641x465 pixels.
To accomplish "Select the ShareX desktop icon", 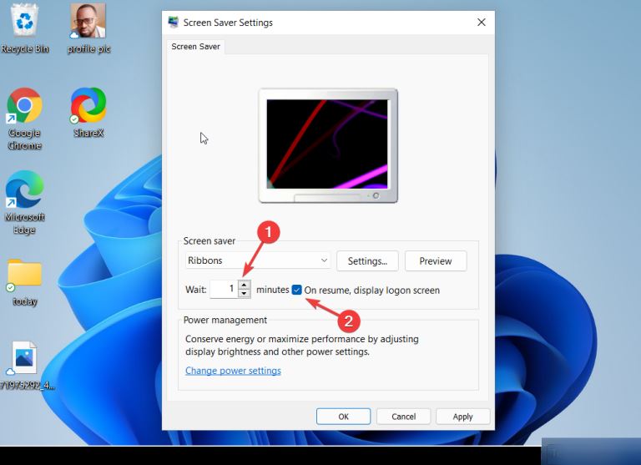I will [x=88, y=113].
